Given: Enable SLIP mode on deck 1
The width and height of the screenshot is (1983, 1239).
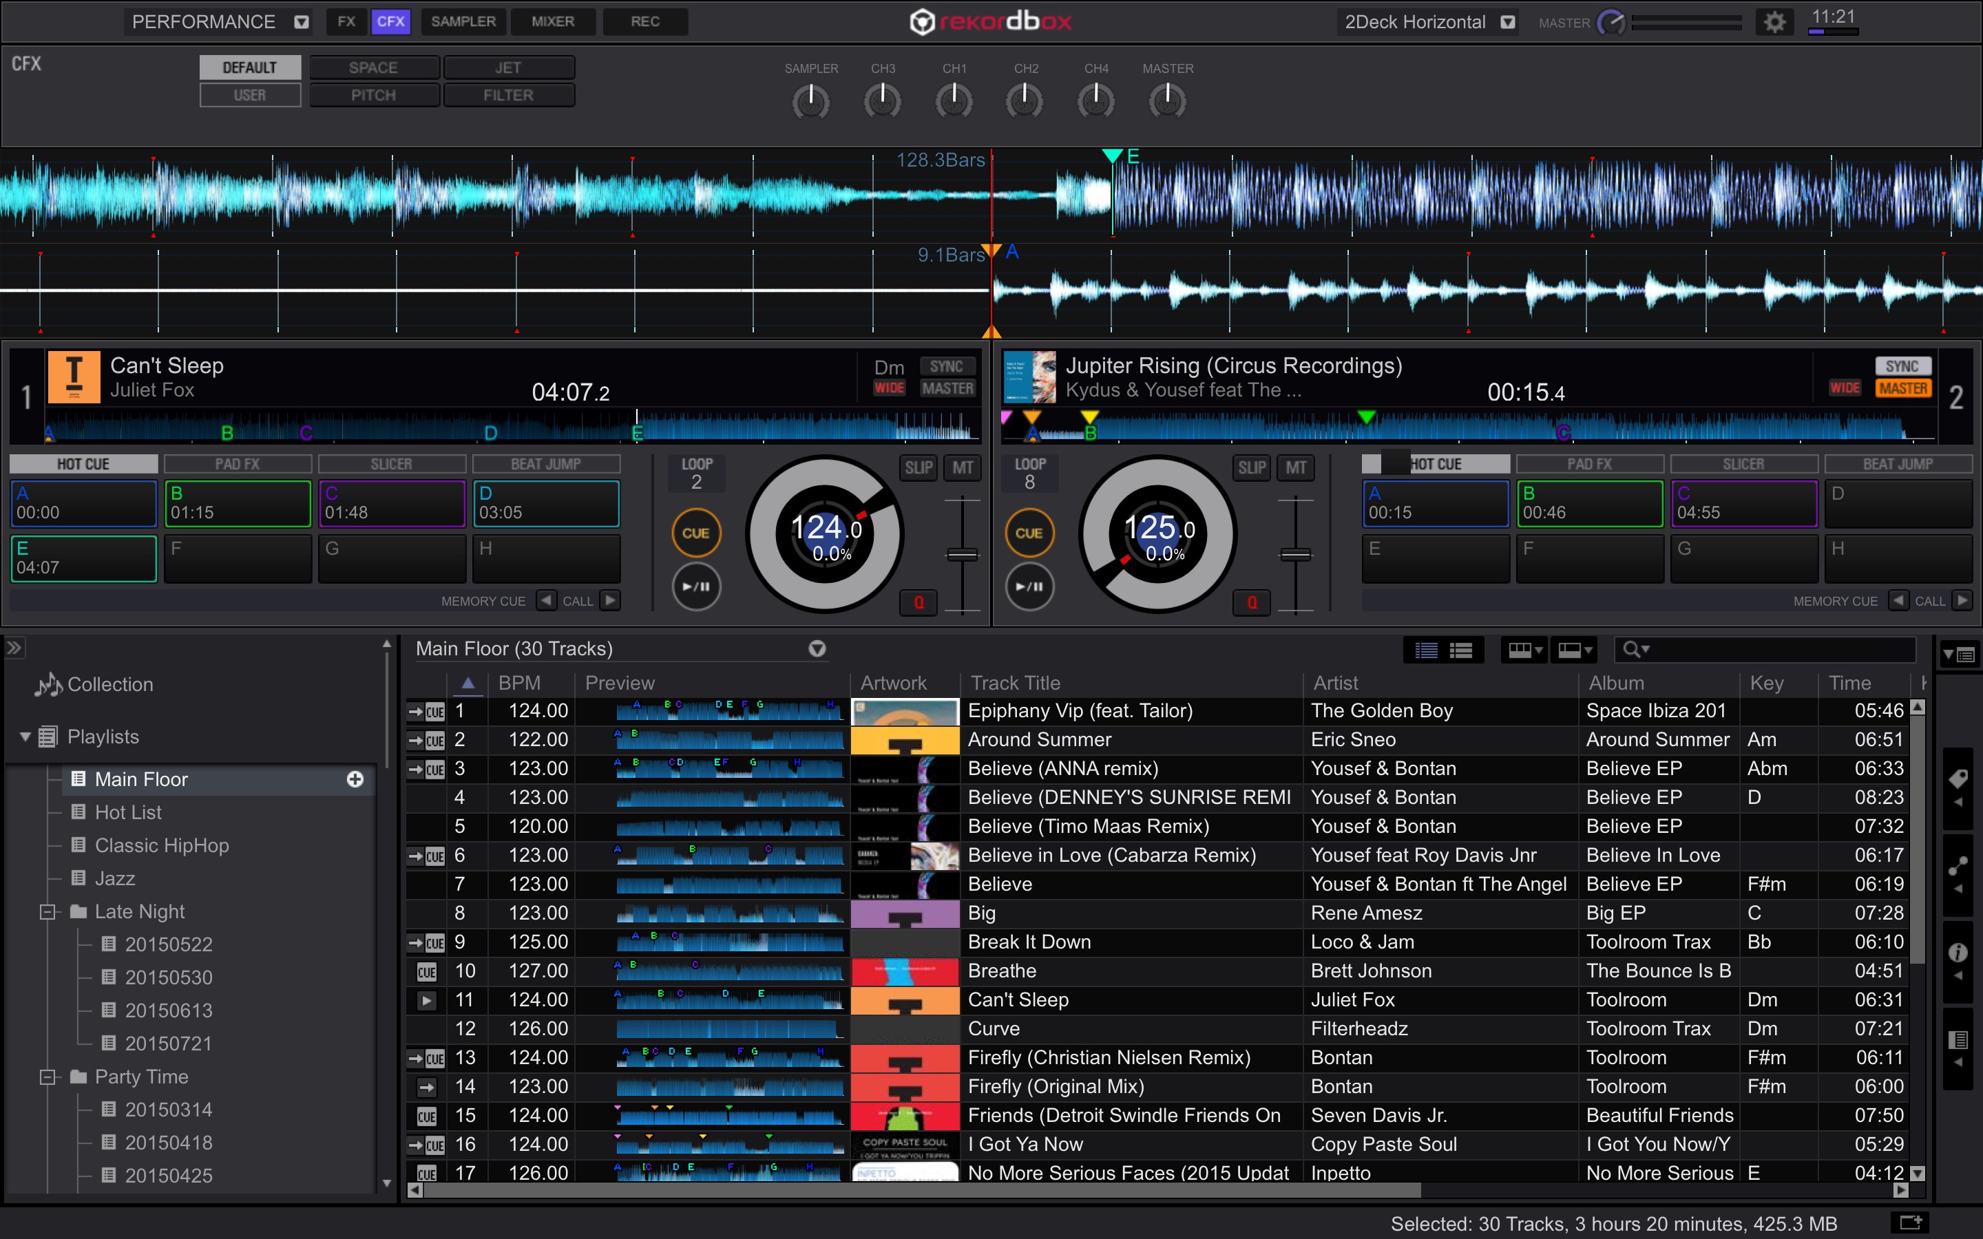Looking at the screenshot, I should coord(919,468).
